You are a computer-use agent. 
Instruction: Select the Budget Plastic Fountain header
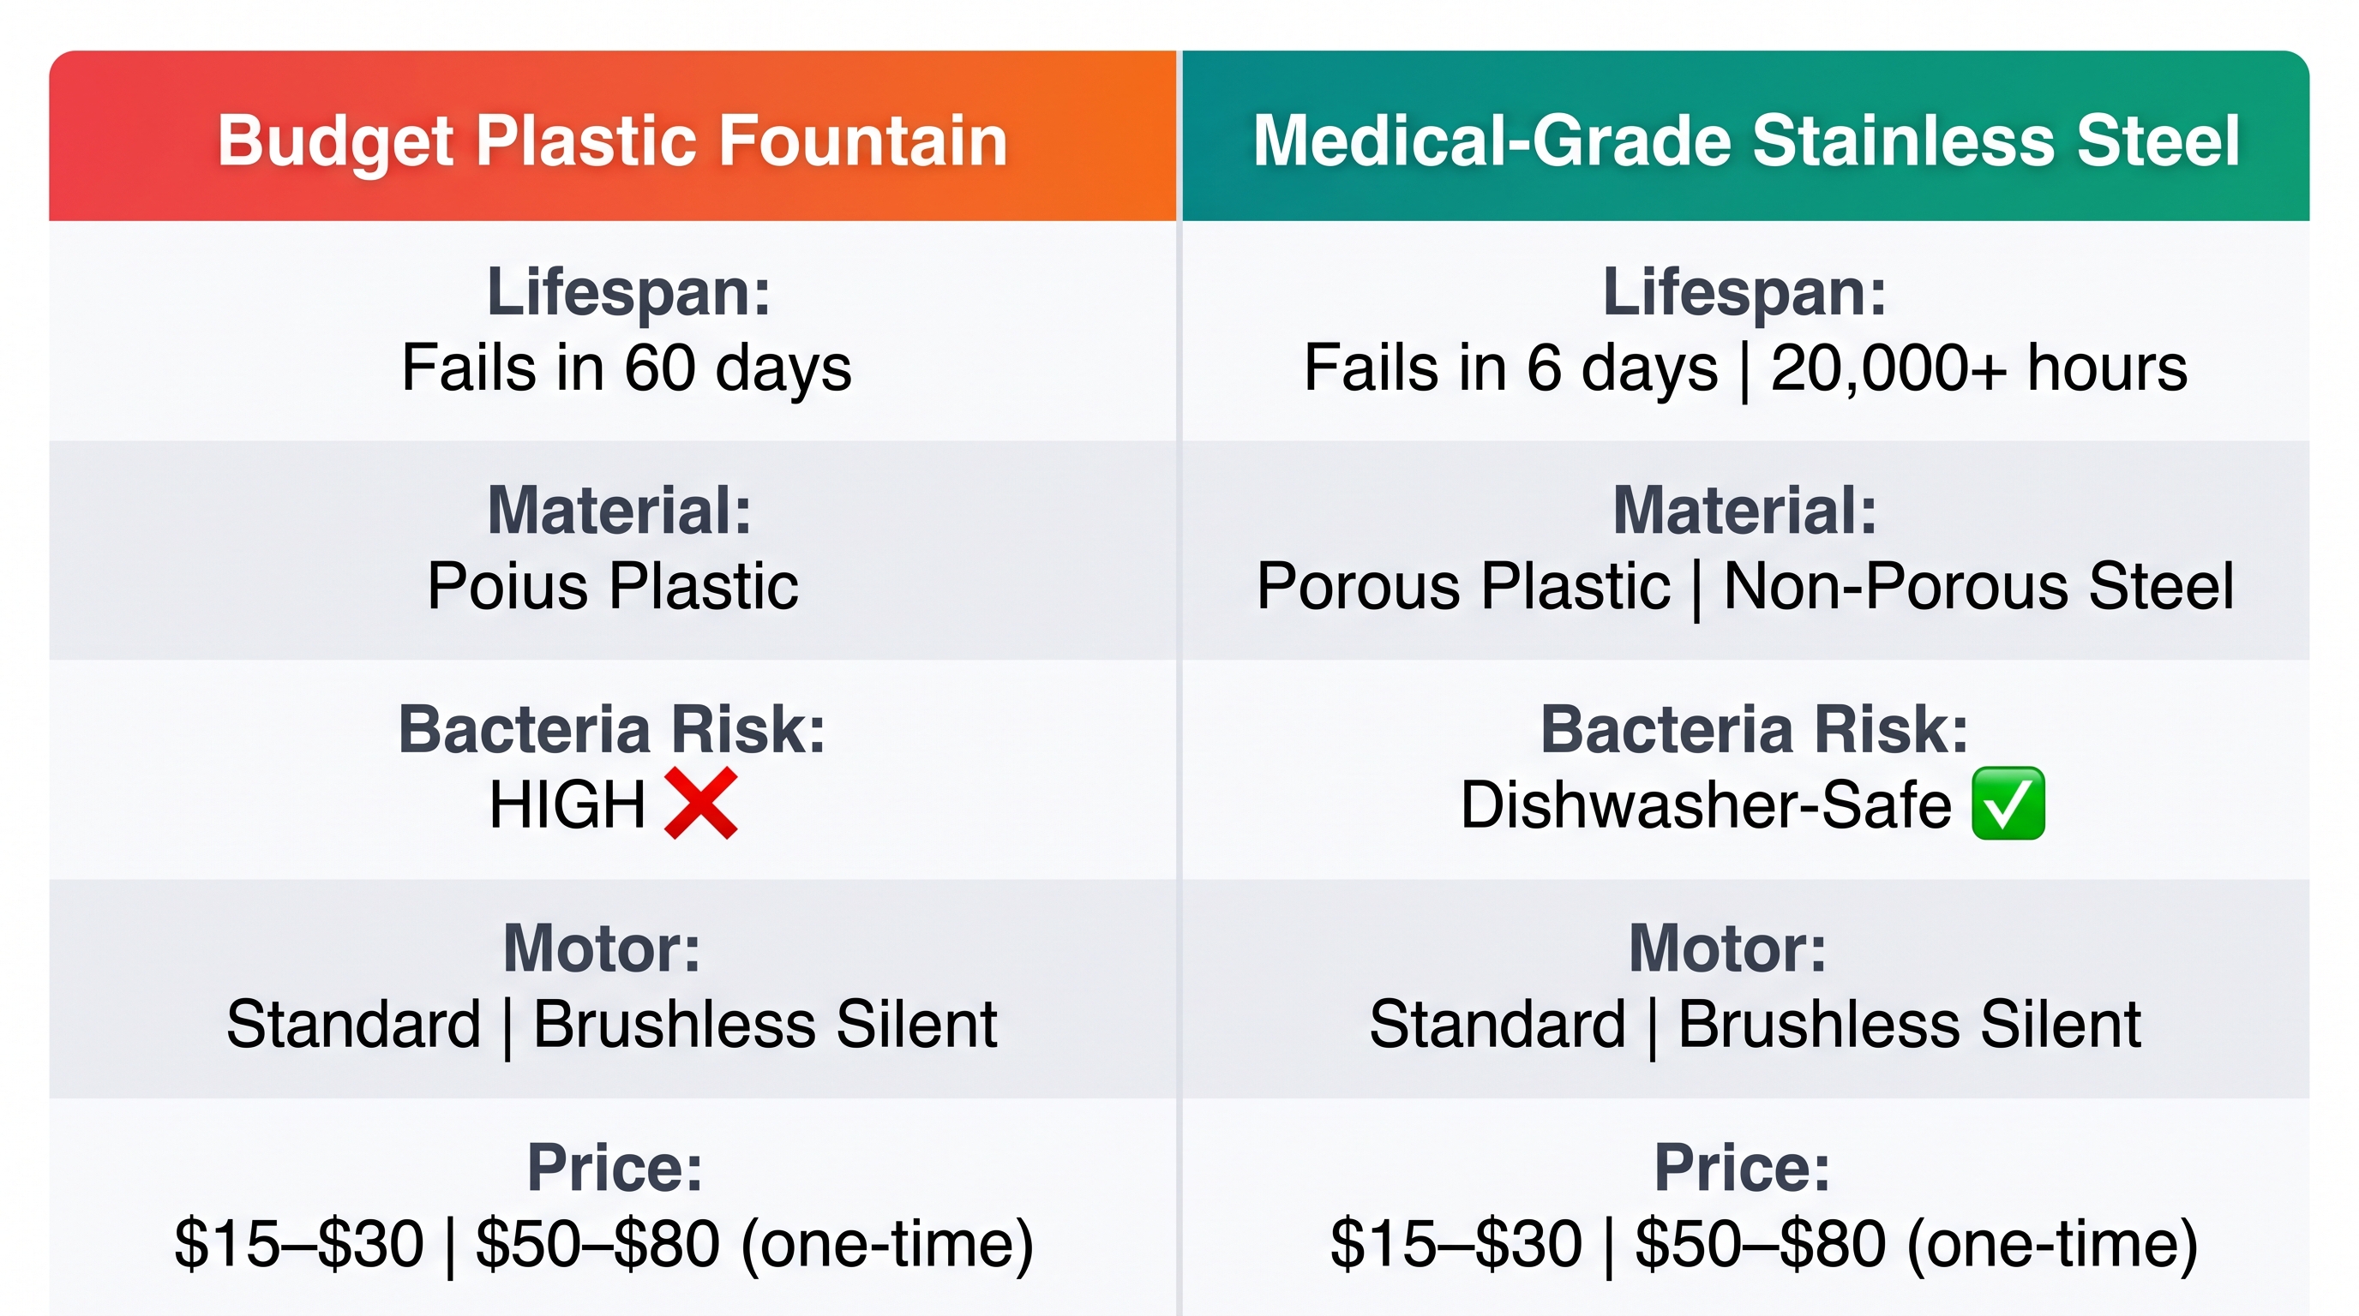[x=613, y=141]
